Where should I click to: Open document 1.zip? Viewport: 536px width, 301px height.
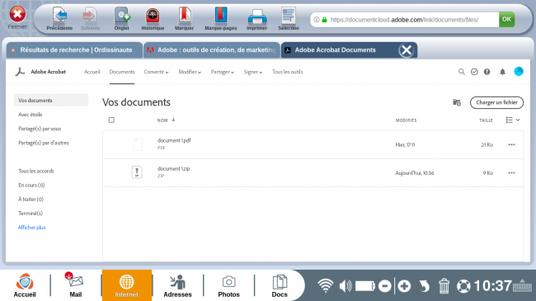[x=174, y=168]
